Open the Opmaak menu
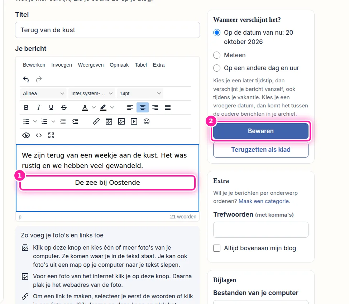The image size is (349, 304). [119, 65]
